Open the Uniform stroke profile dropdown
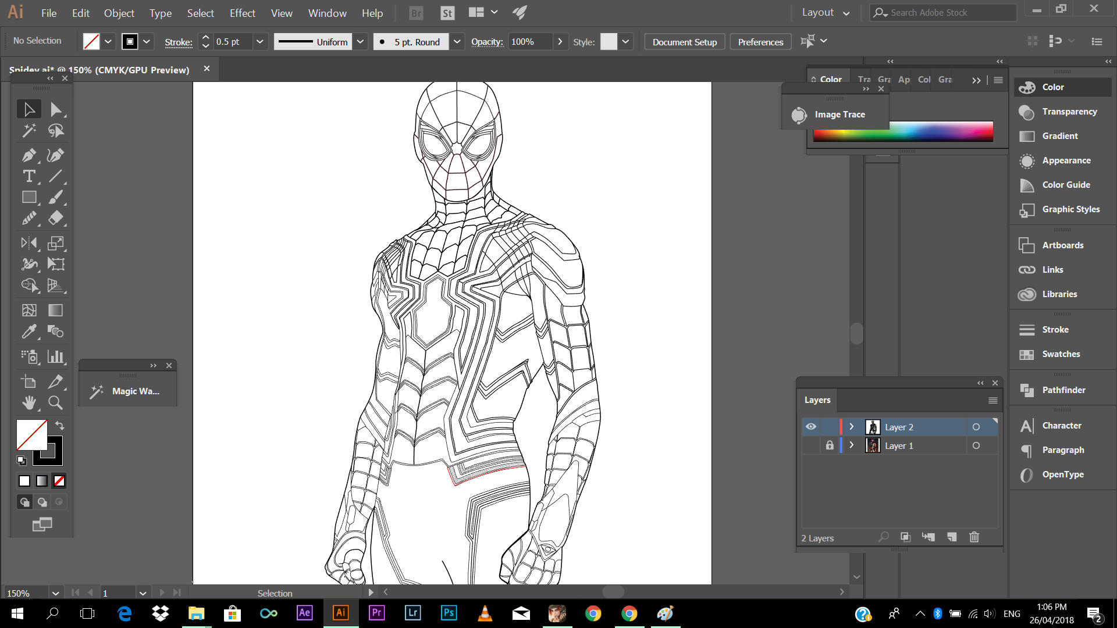 (x=361, y=42)
